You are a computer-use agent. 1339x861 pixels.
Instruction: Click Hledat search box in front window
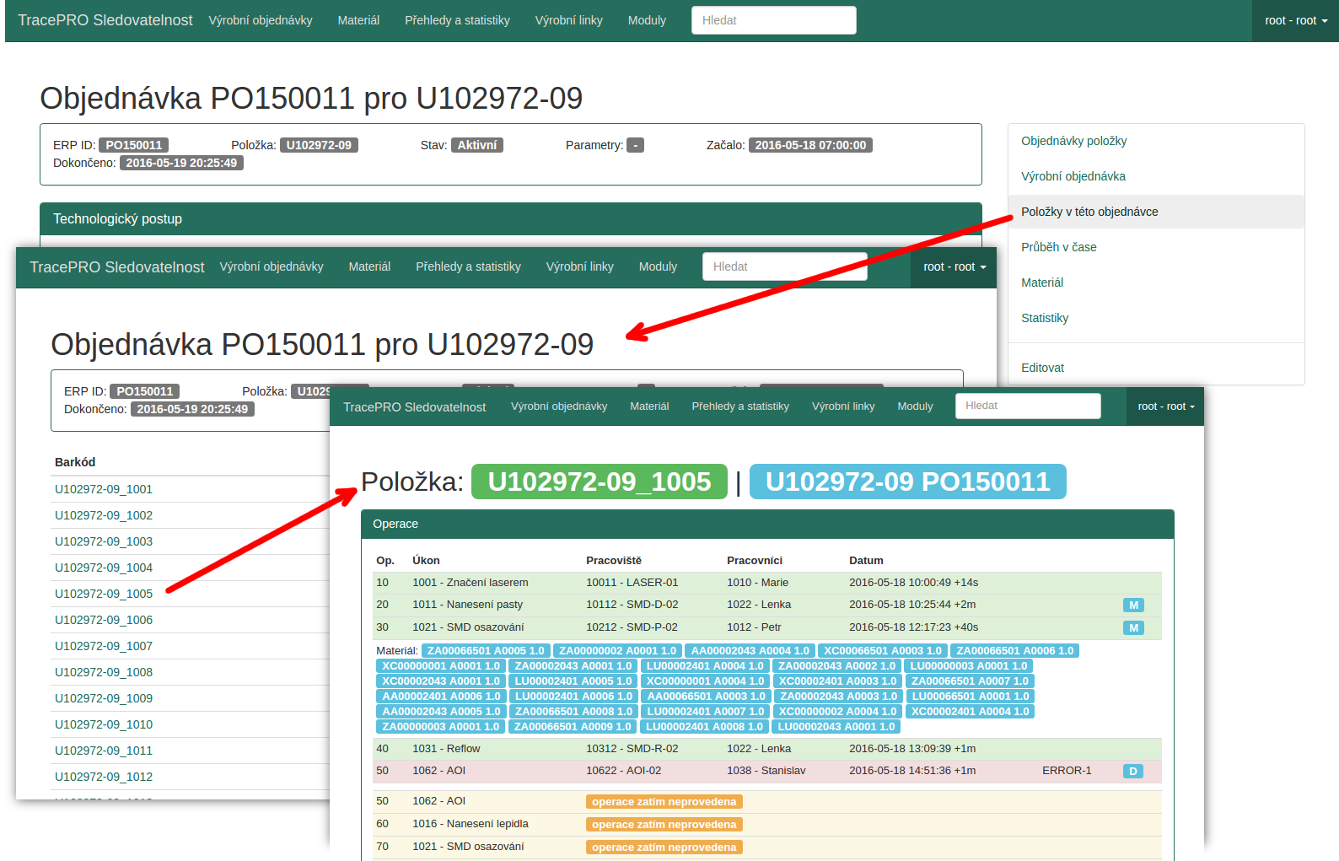(1028, 406)
